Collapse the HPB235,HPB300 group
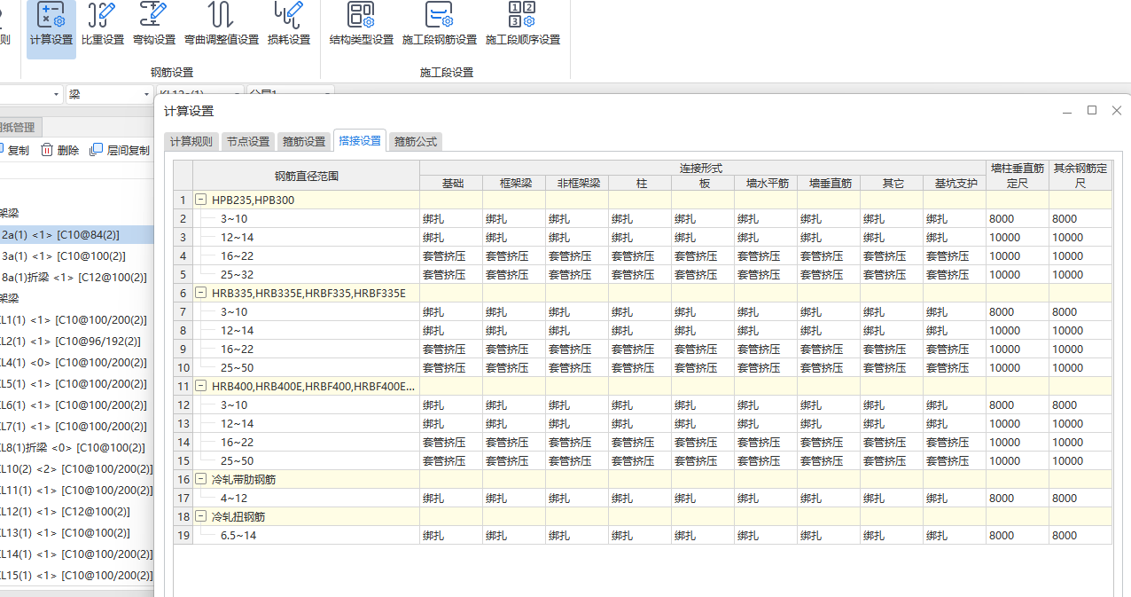Screen dimensions: 1131x597 201,200
